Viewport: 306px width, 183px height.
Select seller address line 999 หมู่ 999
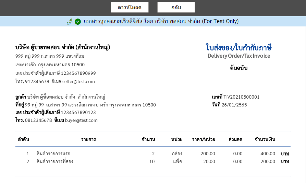pos(50,56)
